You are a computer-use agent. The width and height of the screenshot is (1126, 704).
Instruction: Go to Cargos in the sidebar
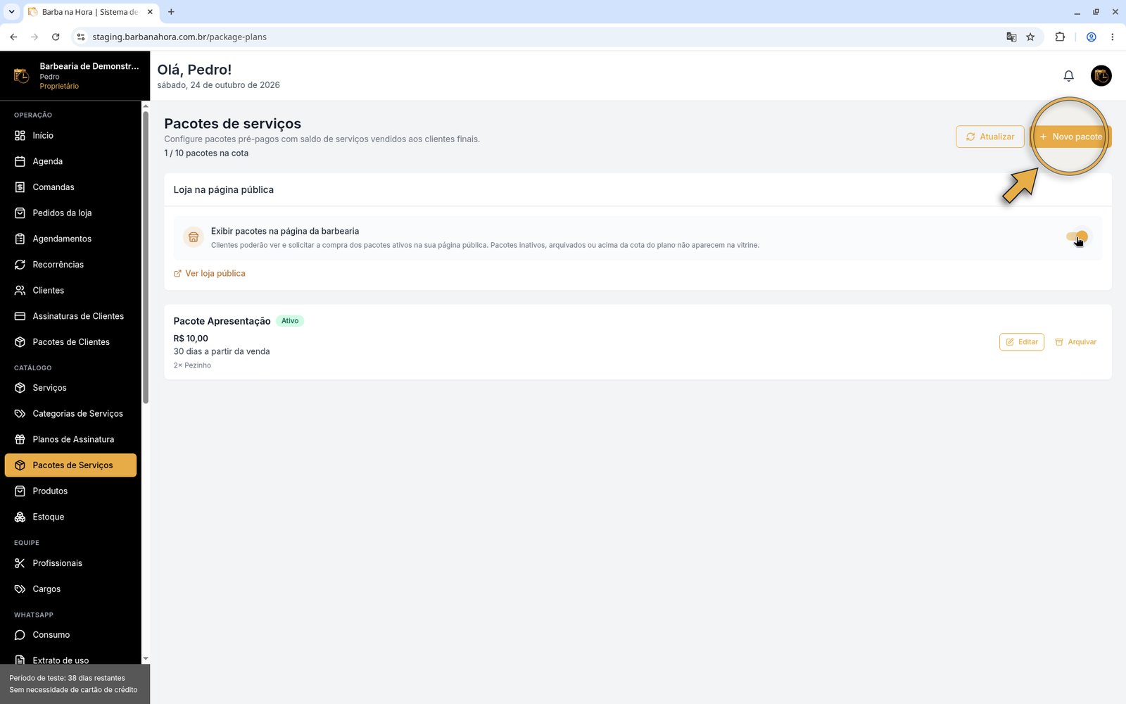click(70, 589)
